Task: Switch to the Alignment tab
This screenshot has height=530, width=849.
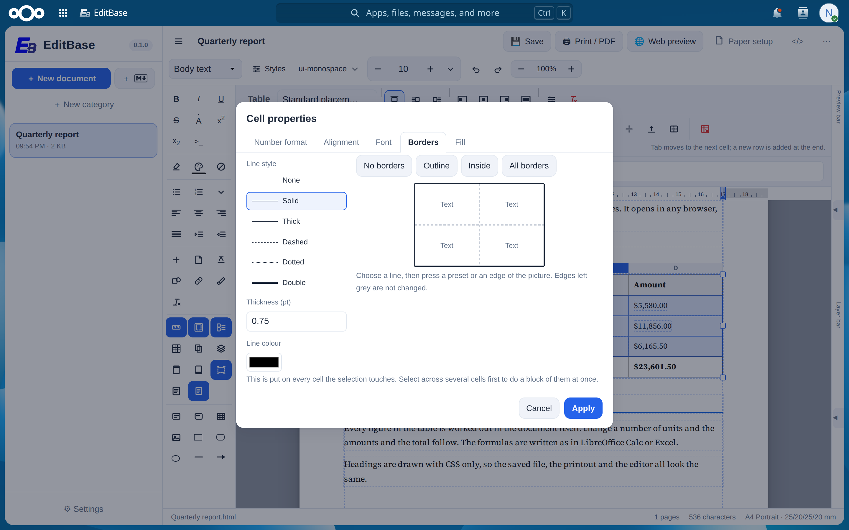Action: tap(341, 142)
